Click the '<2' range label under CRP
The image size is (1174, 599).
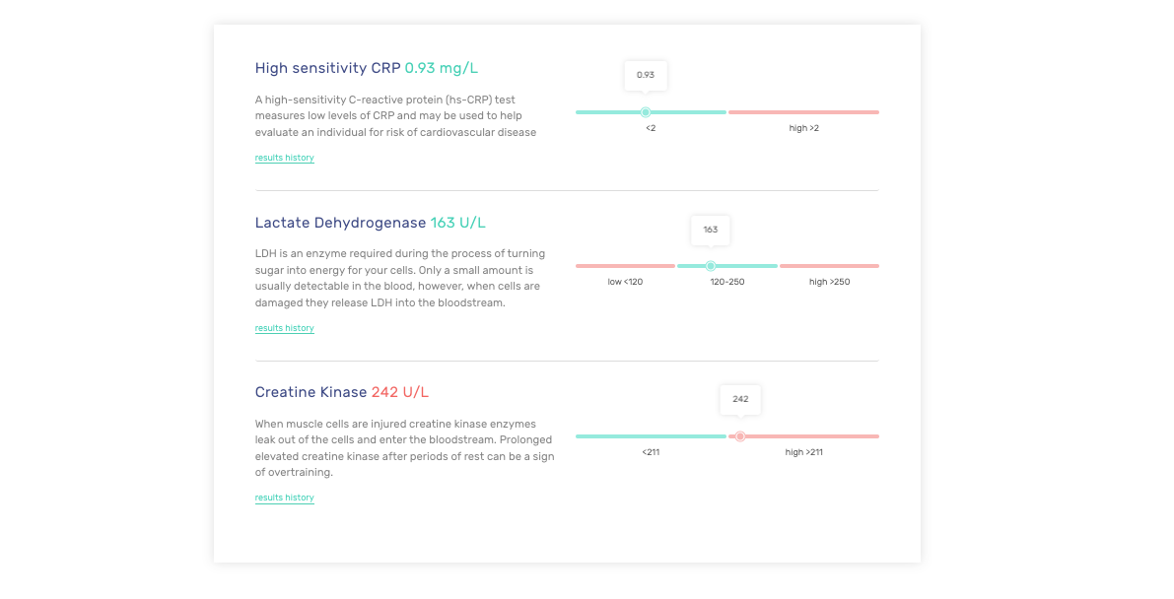tap(651, 128)
